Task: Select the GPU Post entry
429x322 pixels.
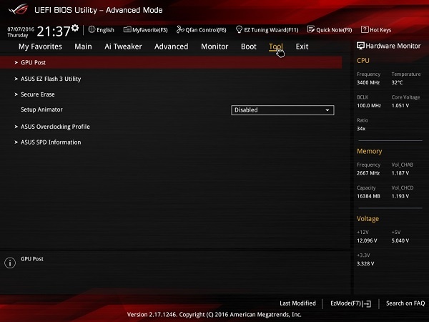Action: 171,63
